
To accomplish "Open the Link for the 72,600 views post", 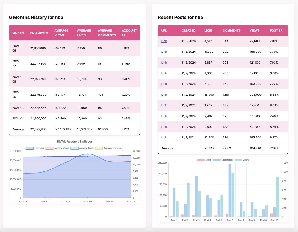I will point(164,41).
